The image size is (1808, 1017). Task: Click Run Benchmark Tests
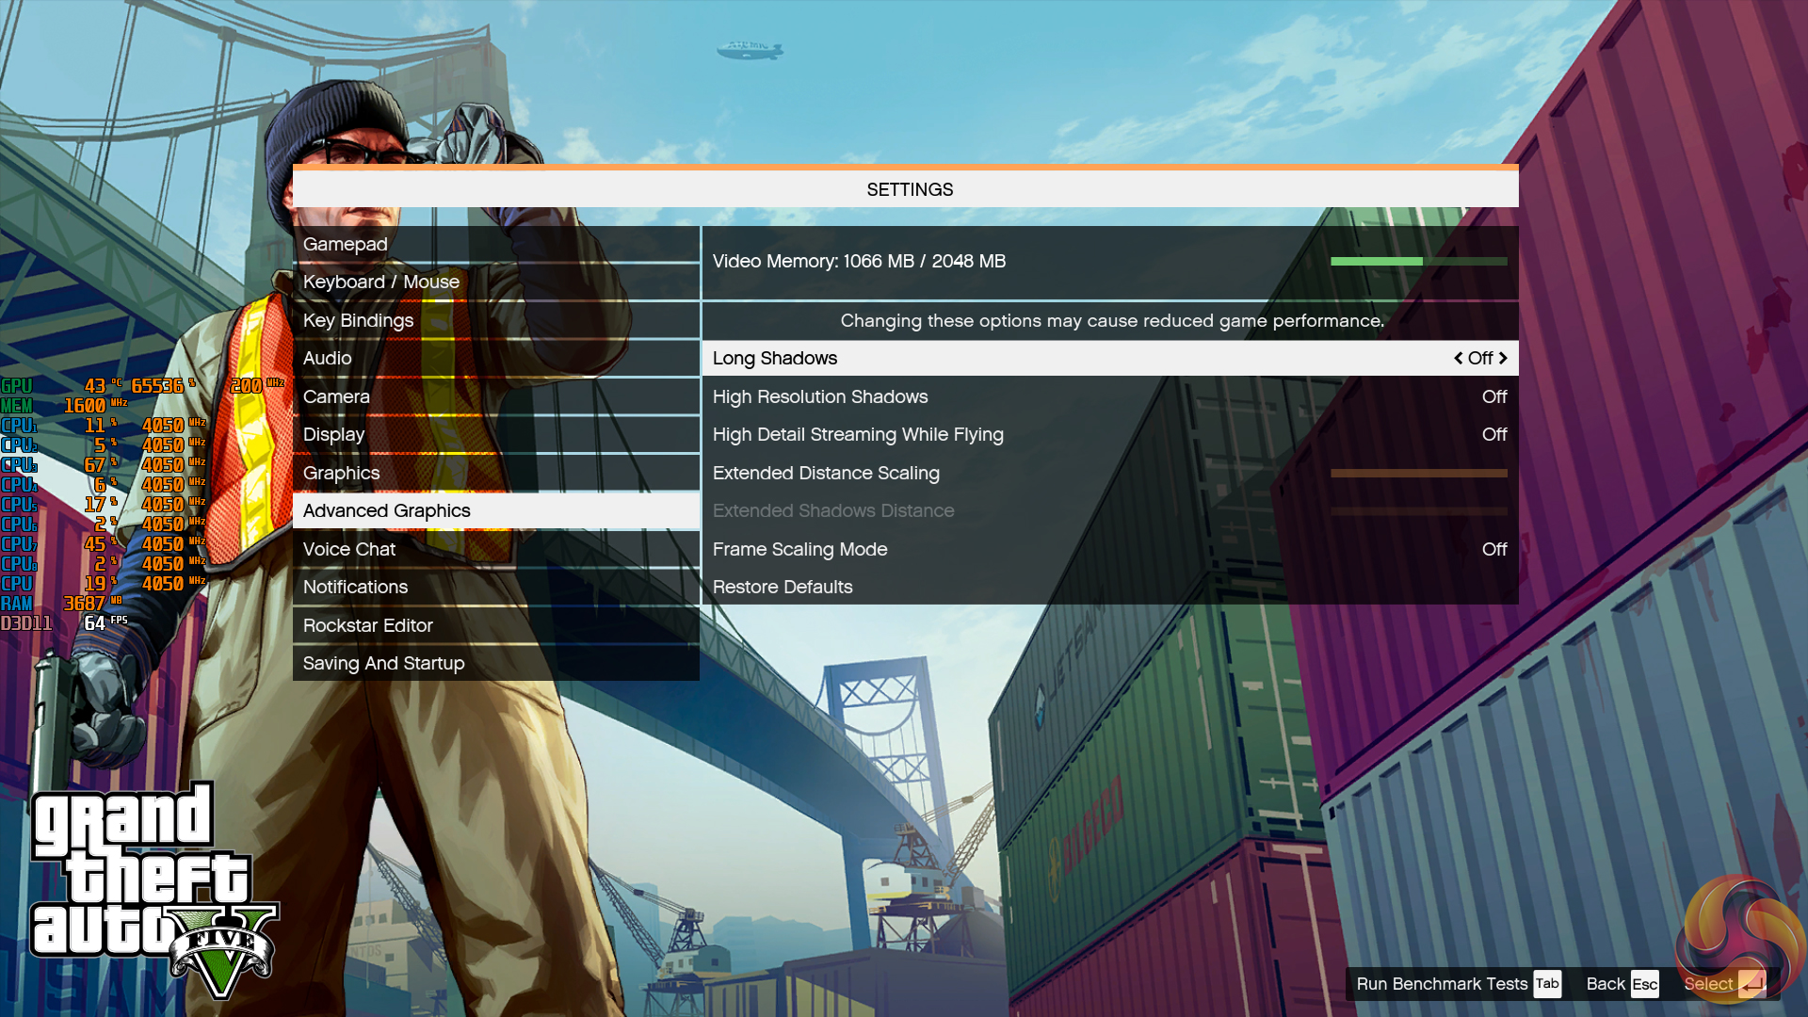click(x=1441, y=984)
